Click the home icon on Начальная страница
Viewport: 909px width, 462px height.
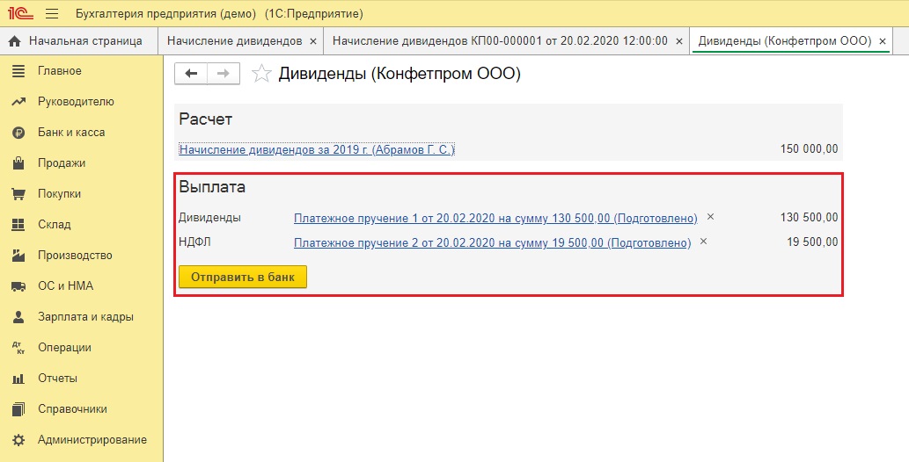pyautogui.click(x=14, y=41)
